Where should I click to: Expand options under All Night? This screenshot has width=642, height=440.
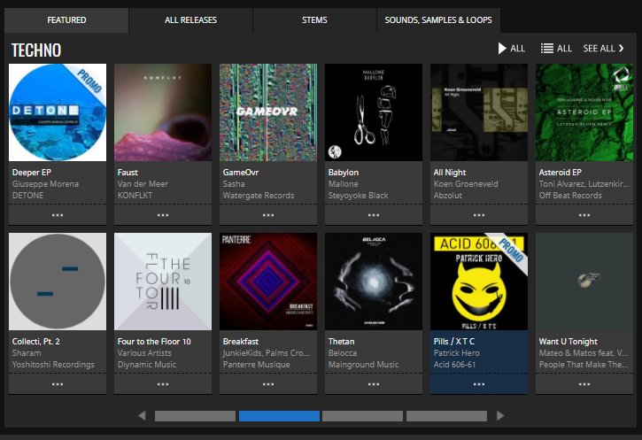(x=479, y=215)
